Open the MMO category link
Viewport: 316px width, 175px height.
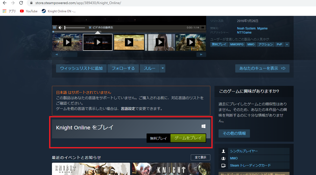click(234, 158)
